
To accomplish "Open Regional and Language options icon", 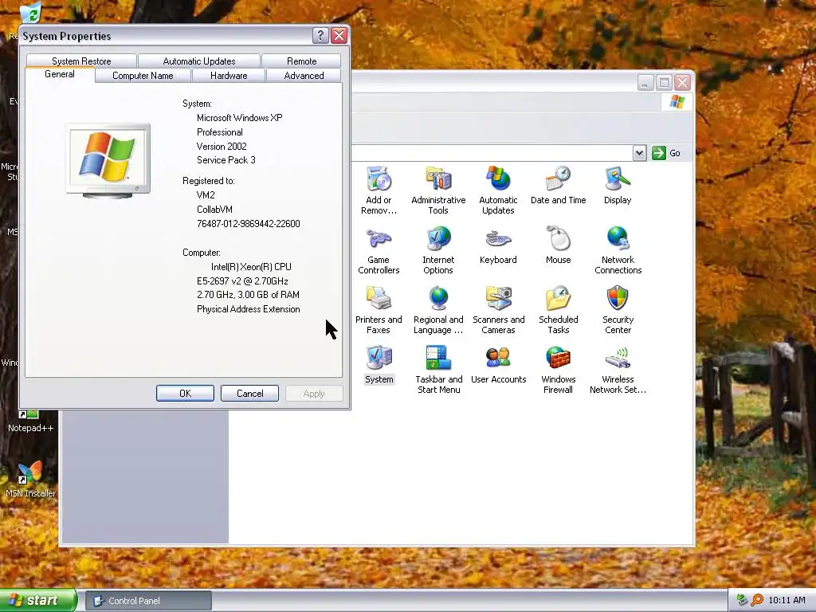I will (x=438, y=310).
